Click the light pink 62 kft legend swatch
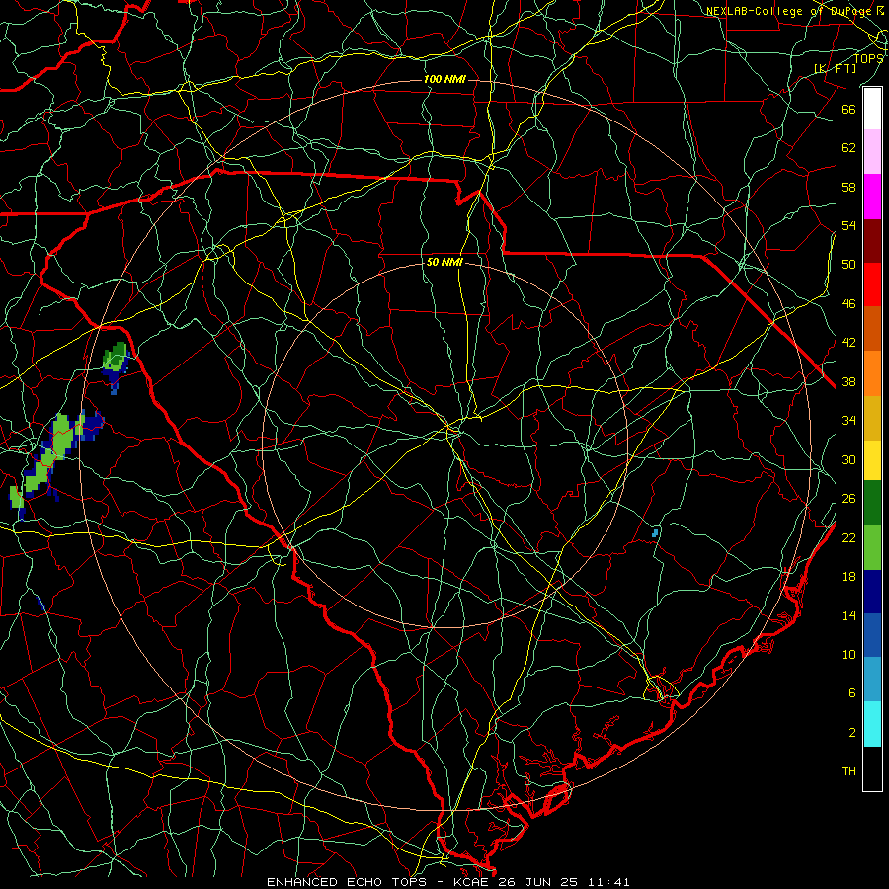Viewport: 889px width, 889px height. click(x=872, y=152)
